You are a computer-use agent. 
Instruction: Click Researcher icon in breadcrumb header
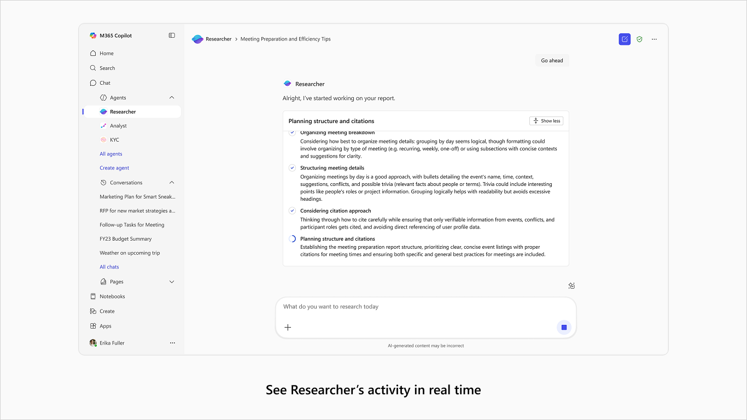197,39
